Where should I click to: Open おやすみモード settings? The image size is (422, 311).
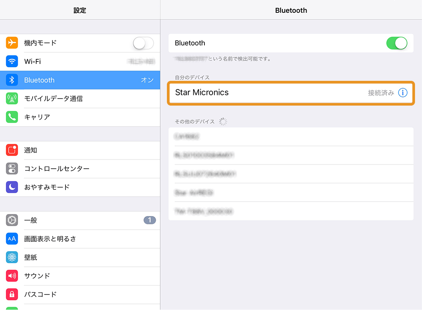coord(80,187)
